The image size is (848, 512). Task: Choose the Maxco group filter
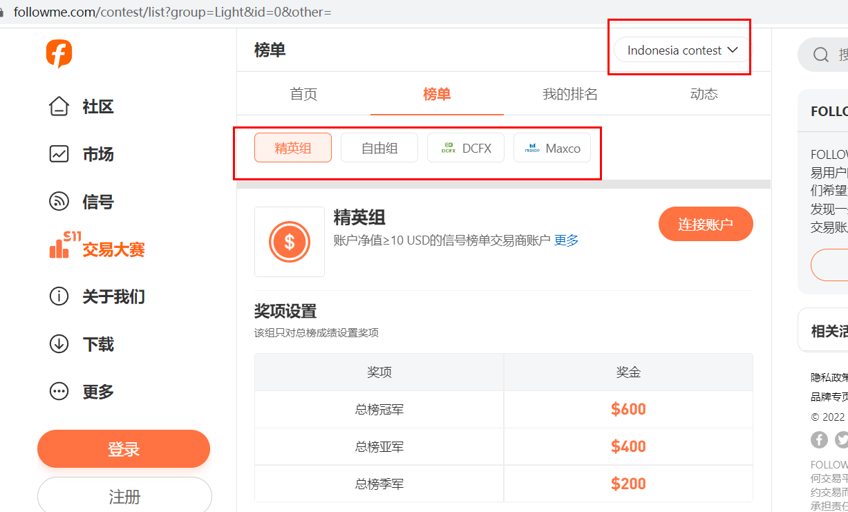pos(552,148)
